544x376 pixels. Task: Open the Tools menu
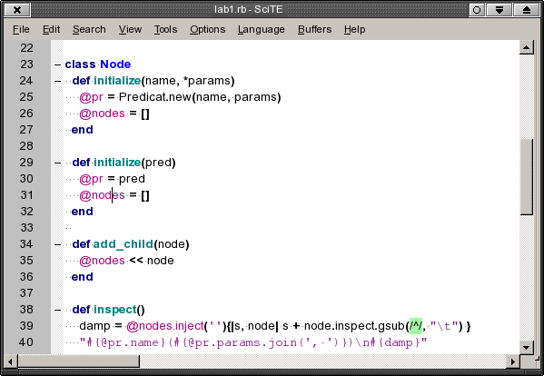click(165, 29)
